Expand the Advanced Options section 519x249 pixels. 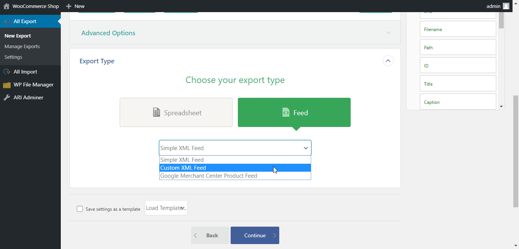388,33
